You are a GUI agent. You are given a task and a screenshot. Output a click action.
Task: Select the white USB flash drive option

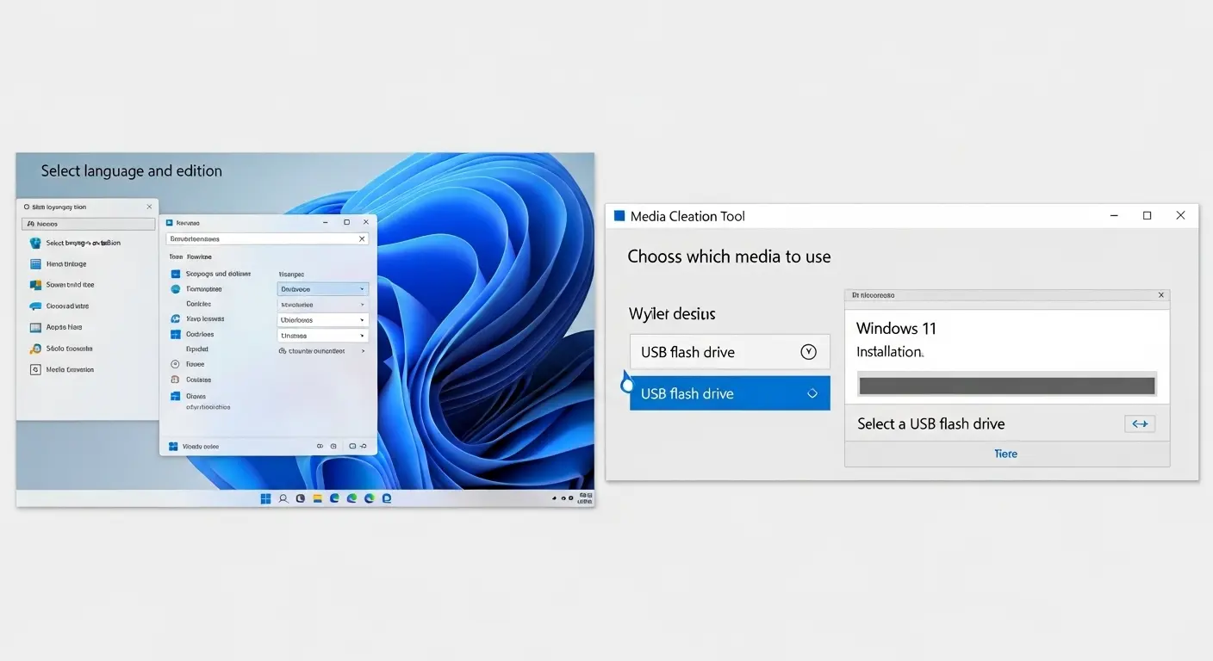click(x=730, y=352)
